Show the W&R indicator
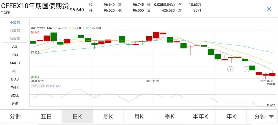Screen dimensions: 278x125 click(x=15, y=87)
